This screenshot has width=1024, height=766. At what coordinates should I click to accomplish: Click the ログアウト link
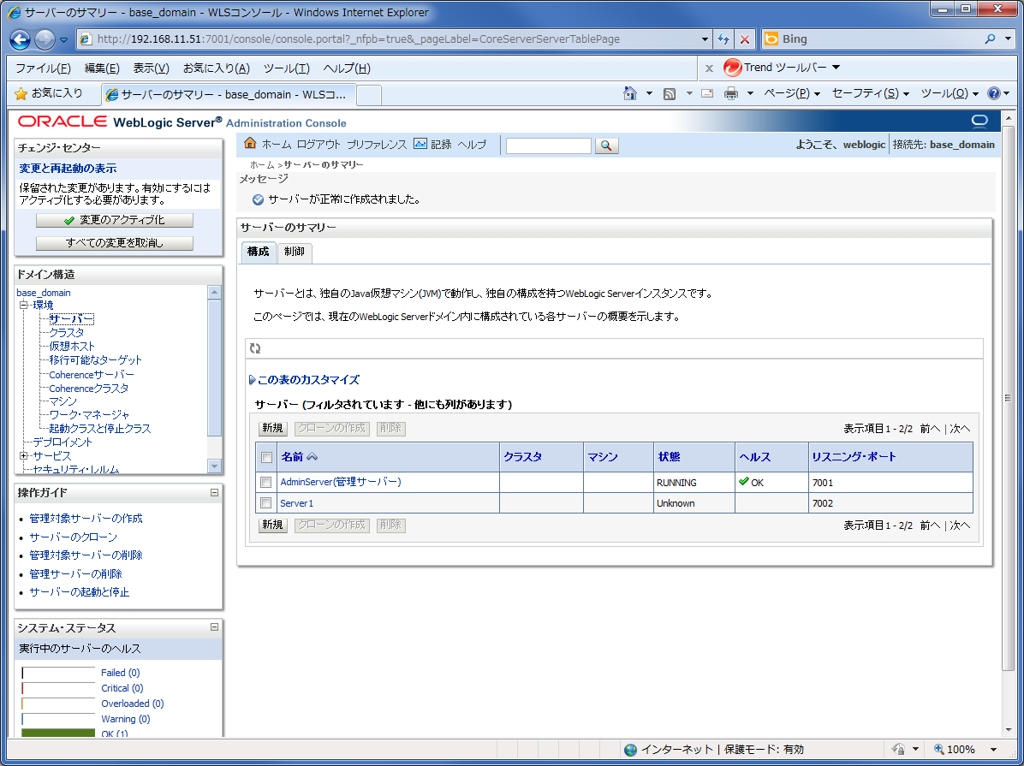point(319,145)
